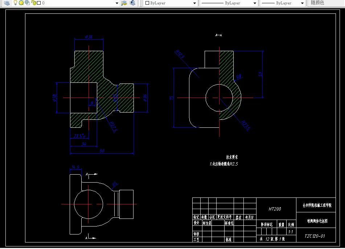Screen dimensions: 345x249
Task: Select the 75 vertical dimension
Action: [x=172, y=98]
